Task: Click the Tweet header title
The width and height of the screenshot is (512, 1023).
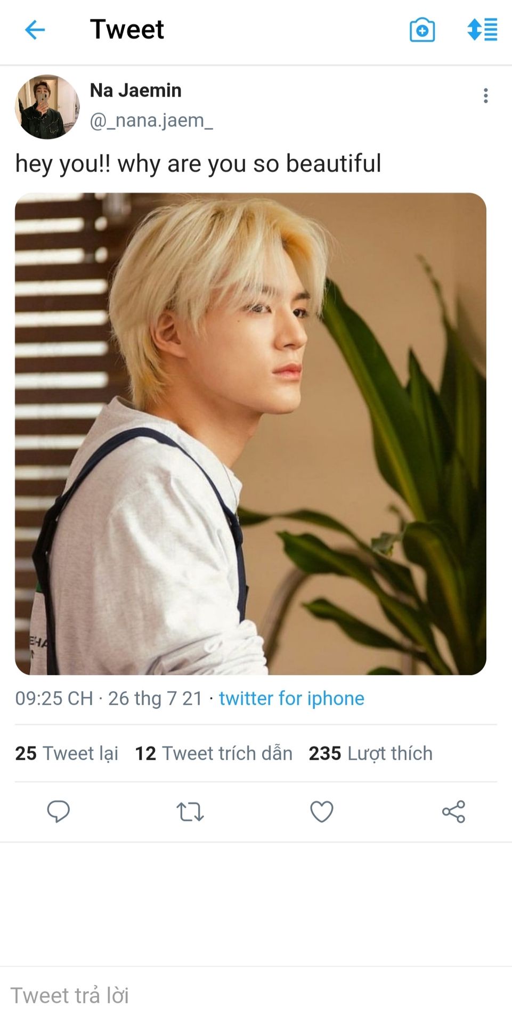Action: click(x=127, y=29)
